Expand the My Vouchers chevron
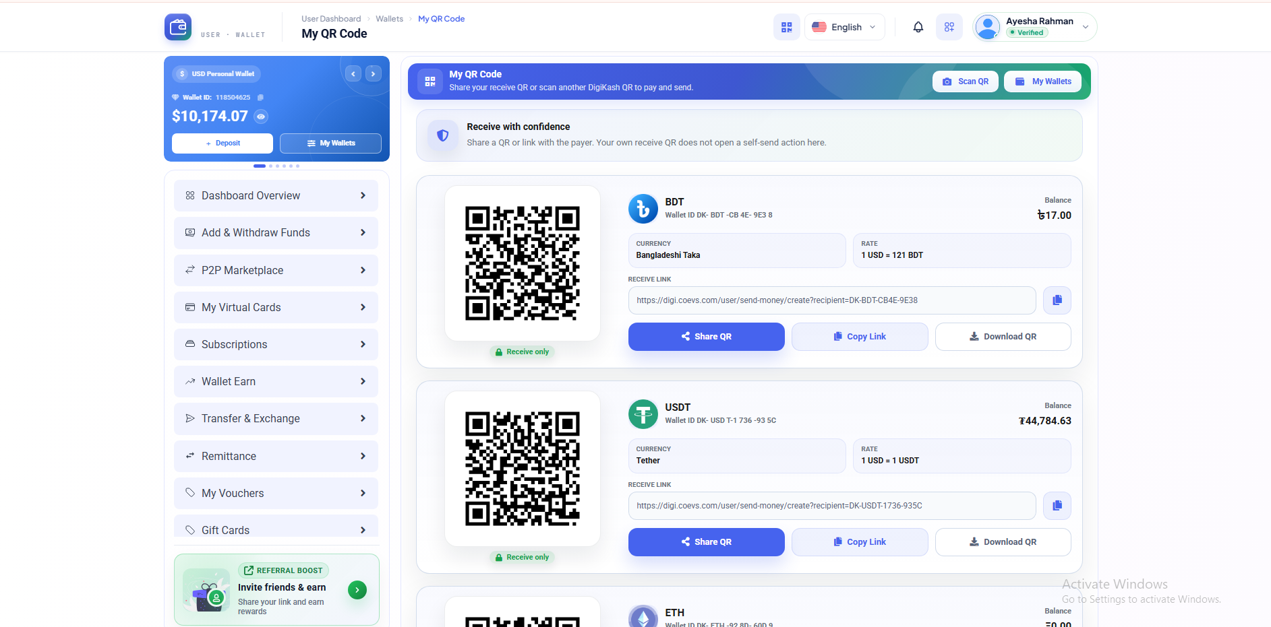The width and height of the screenshot is (1271, 627). 363,493
